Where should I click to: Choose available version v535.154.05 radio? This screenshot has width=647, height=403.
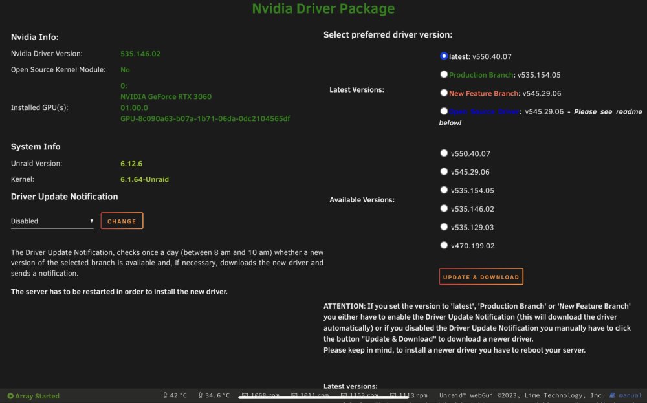coord(444,190)
